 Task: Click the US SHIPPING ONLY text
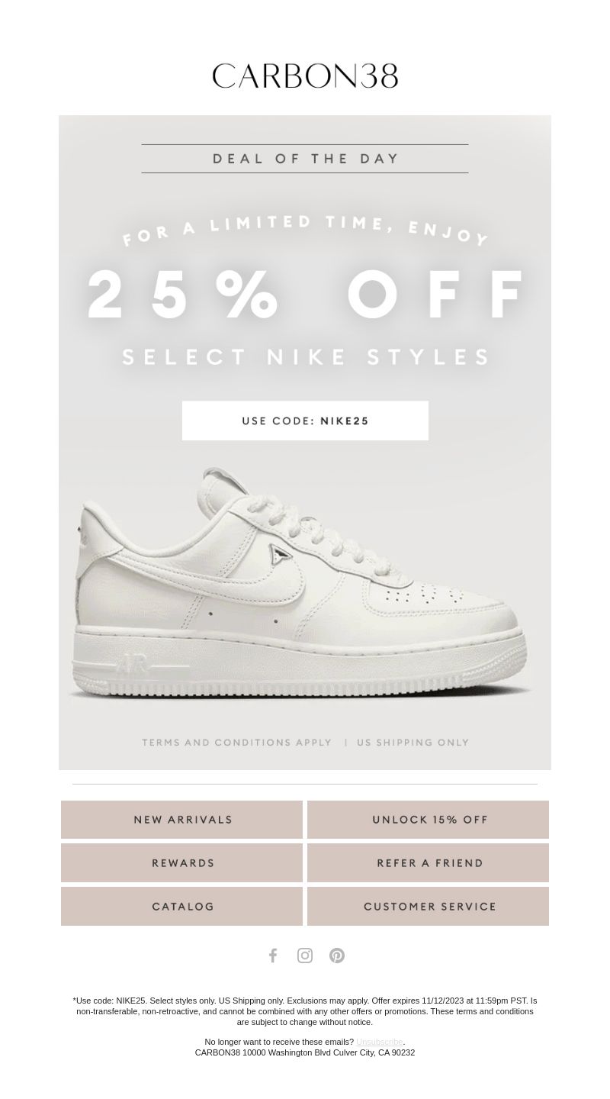click(x=413, y=743)
